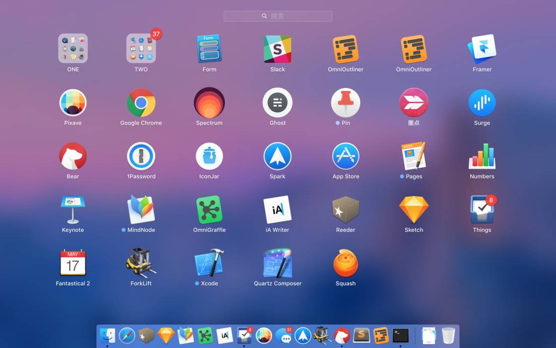Click the Pixave icon in the Dock
The width and height of the screenshot is (556, 348).
point(264,336)
